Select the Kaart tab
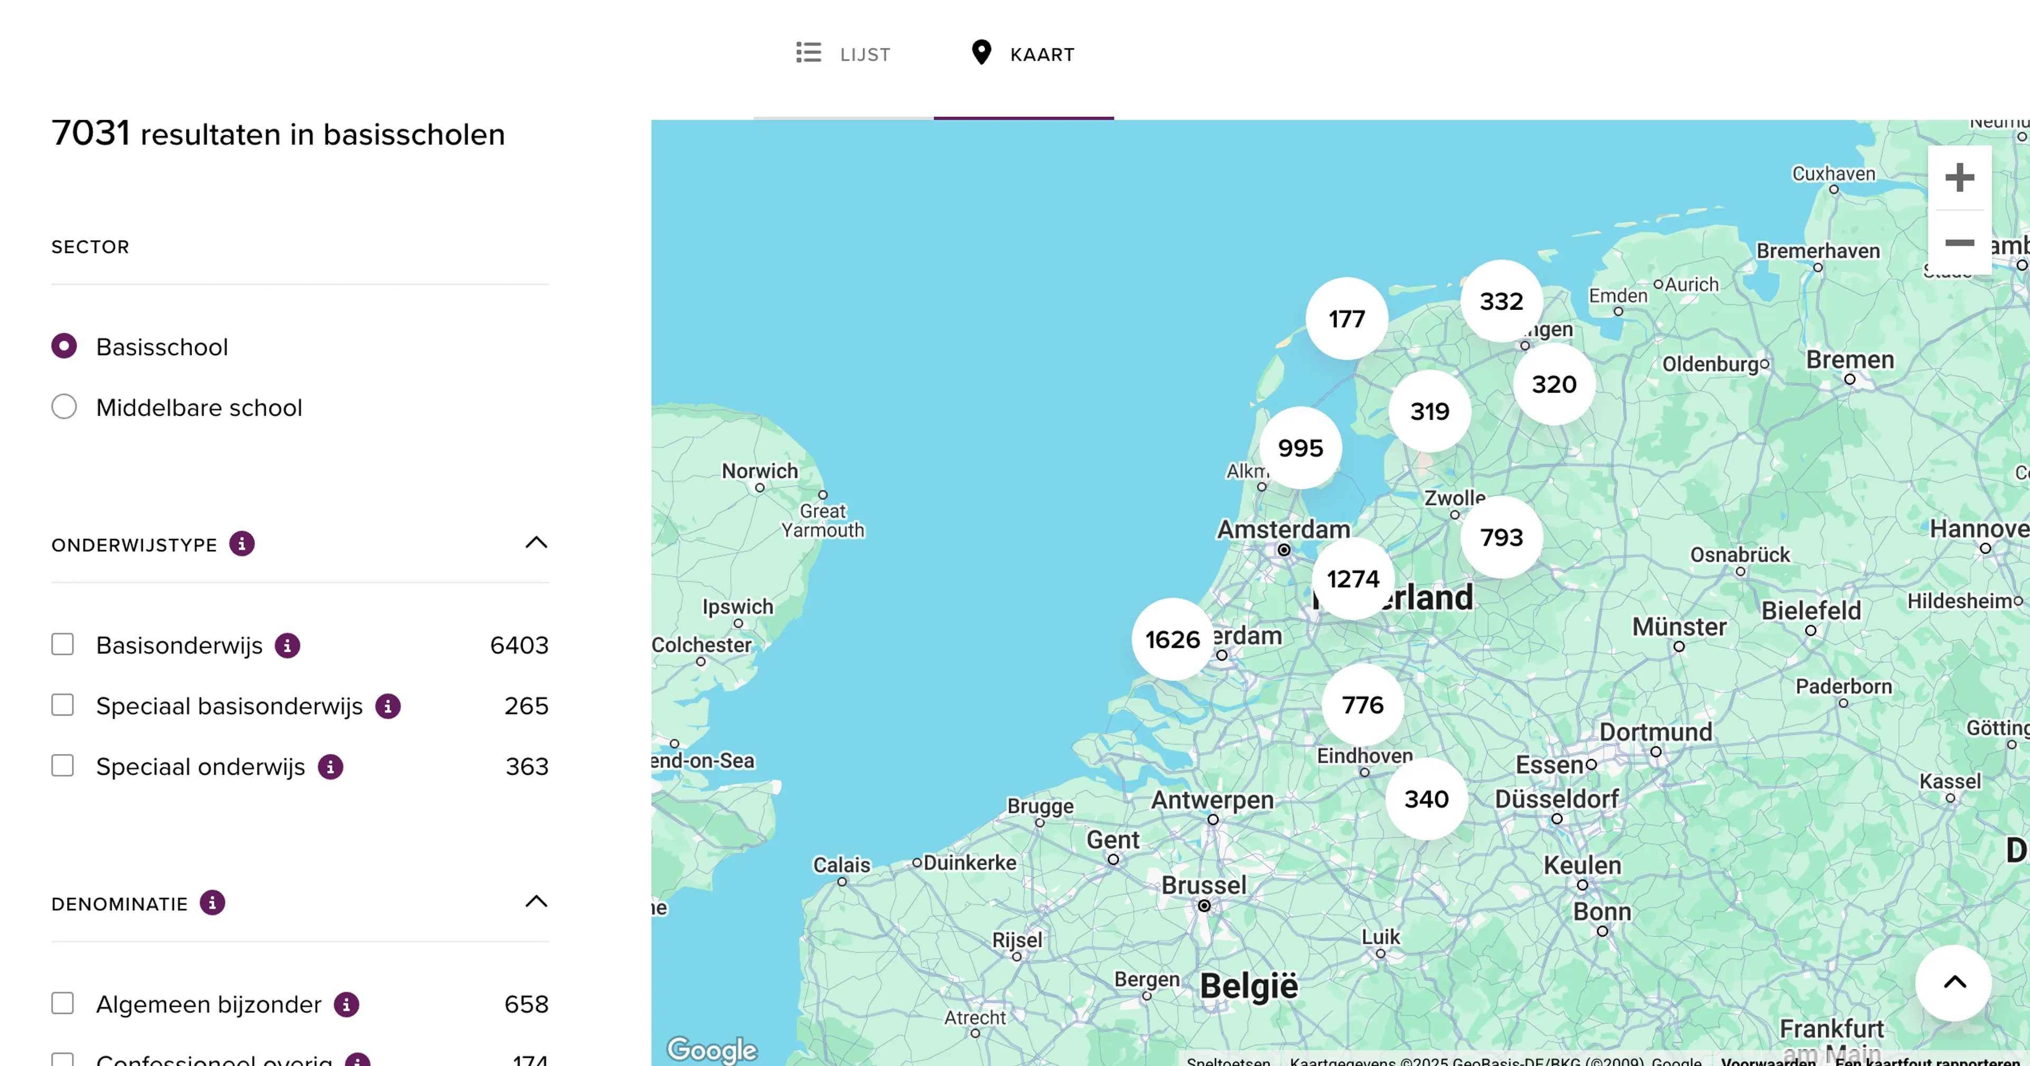The height and width of the screenshot is (1066, 2030). pyautogui.click(x=1023, y=54)
